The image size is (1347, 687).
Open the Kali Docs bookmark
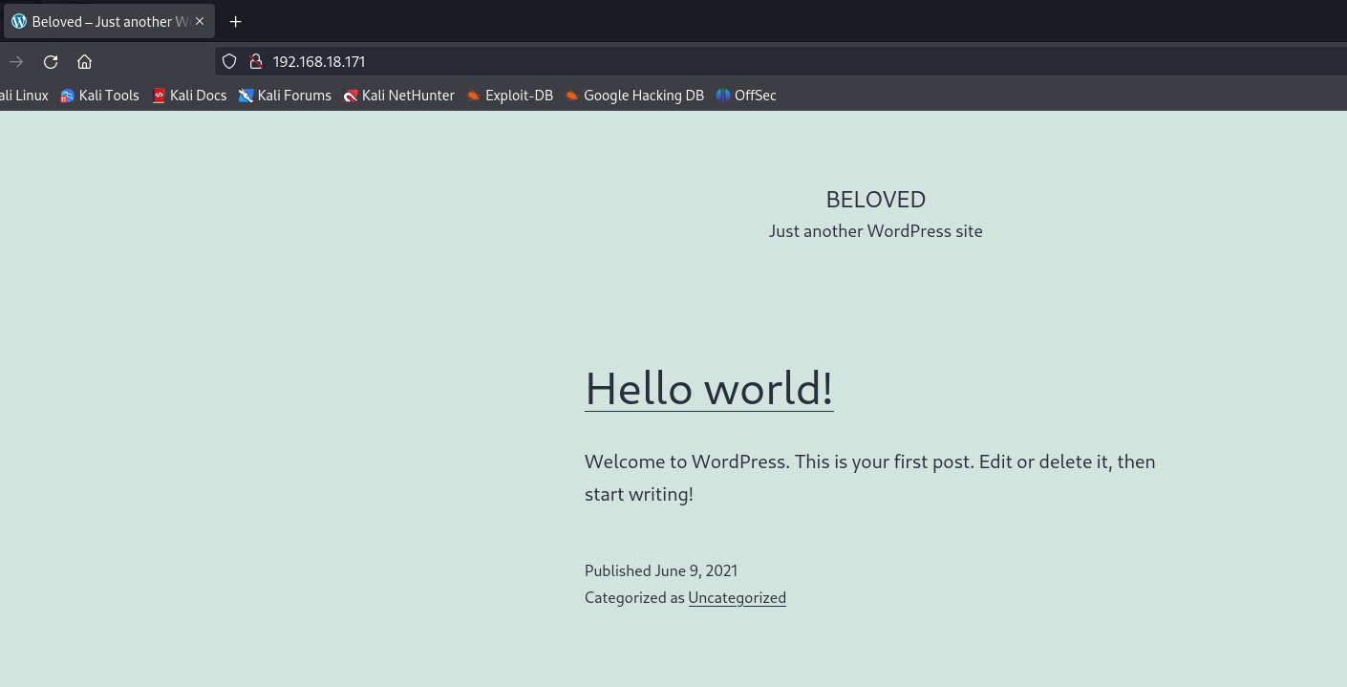coord(189,96)
